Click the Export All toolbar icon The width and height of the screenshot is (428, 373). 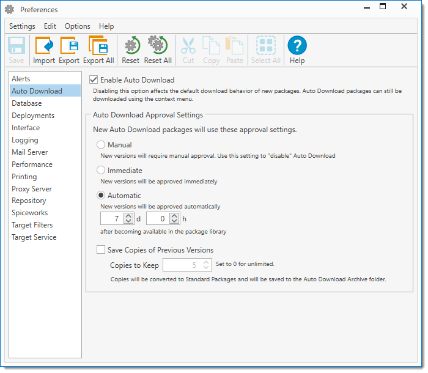(x=98, y=46)
